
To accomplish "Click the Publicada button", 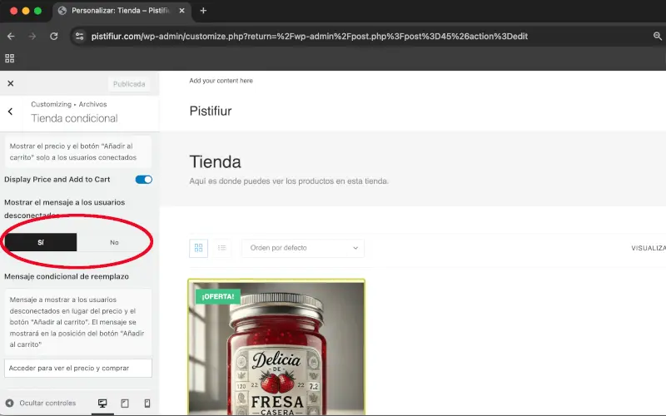I will point(129,84).
